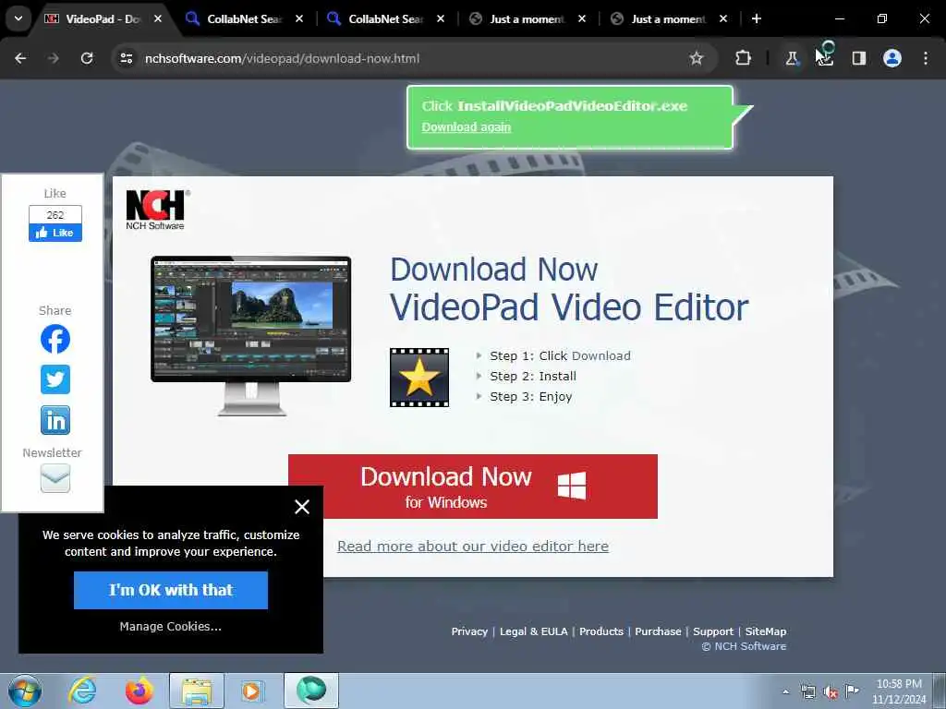The image size is (946, 709).
Task: Open the profile avatar menu
Action: pos(892,58)
